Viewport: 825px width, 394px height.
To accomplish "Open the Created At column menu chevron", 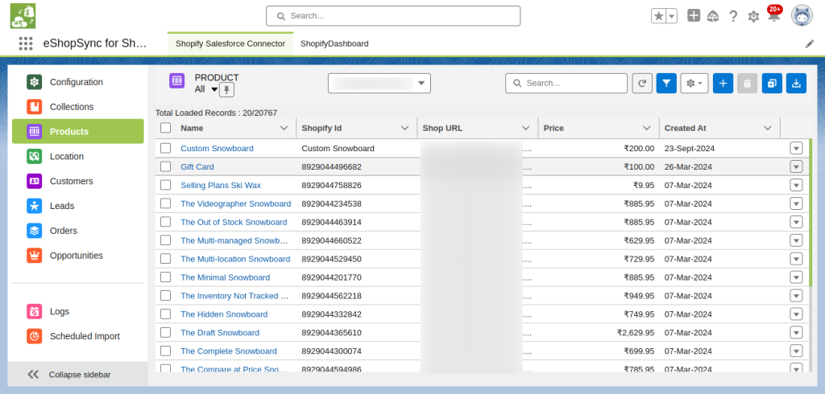I will (x=768, y=128).
